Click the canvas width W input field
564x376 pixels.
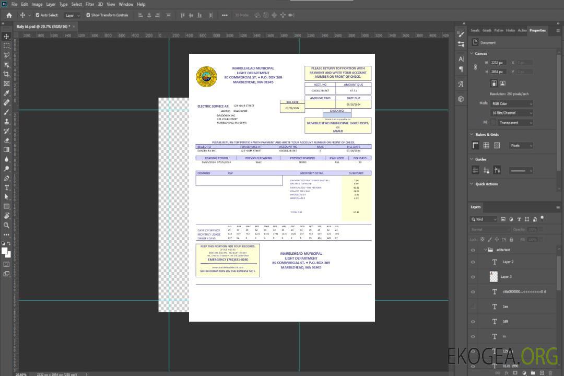tap(498, 63)
